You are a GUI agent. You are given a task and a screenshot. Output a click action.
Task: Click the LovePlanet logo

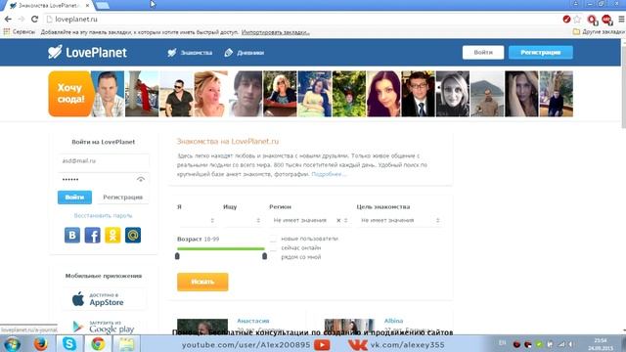[x=87, y=52]
